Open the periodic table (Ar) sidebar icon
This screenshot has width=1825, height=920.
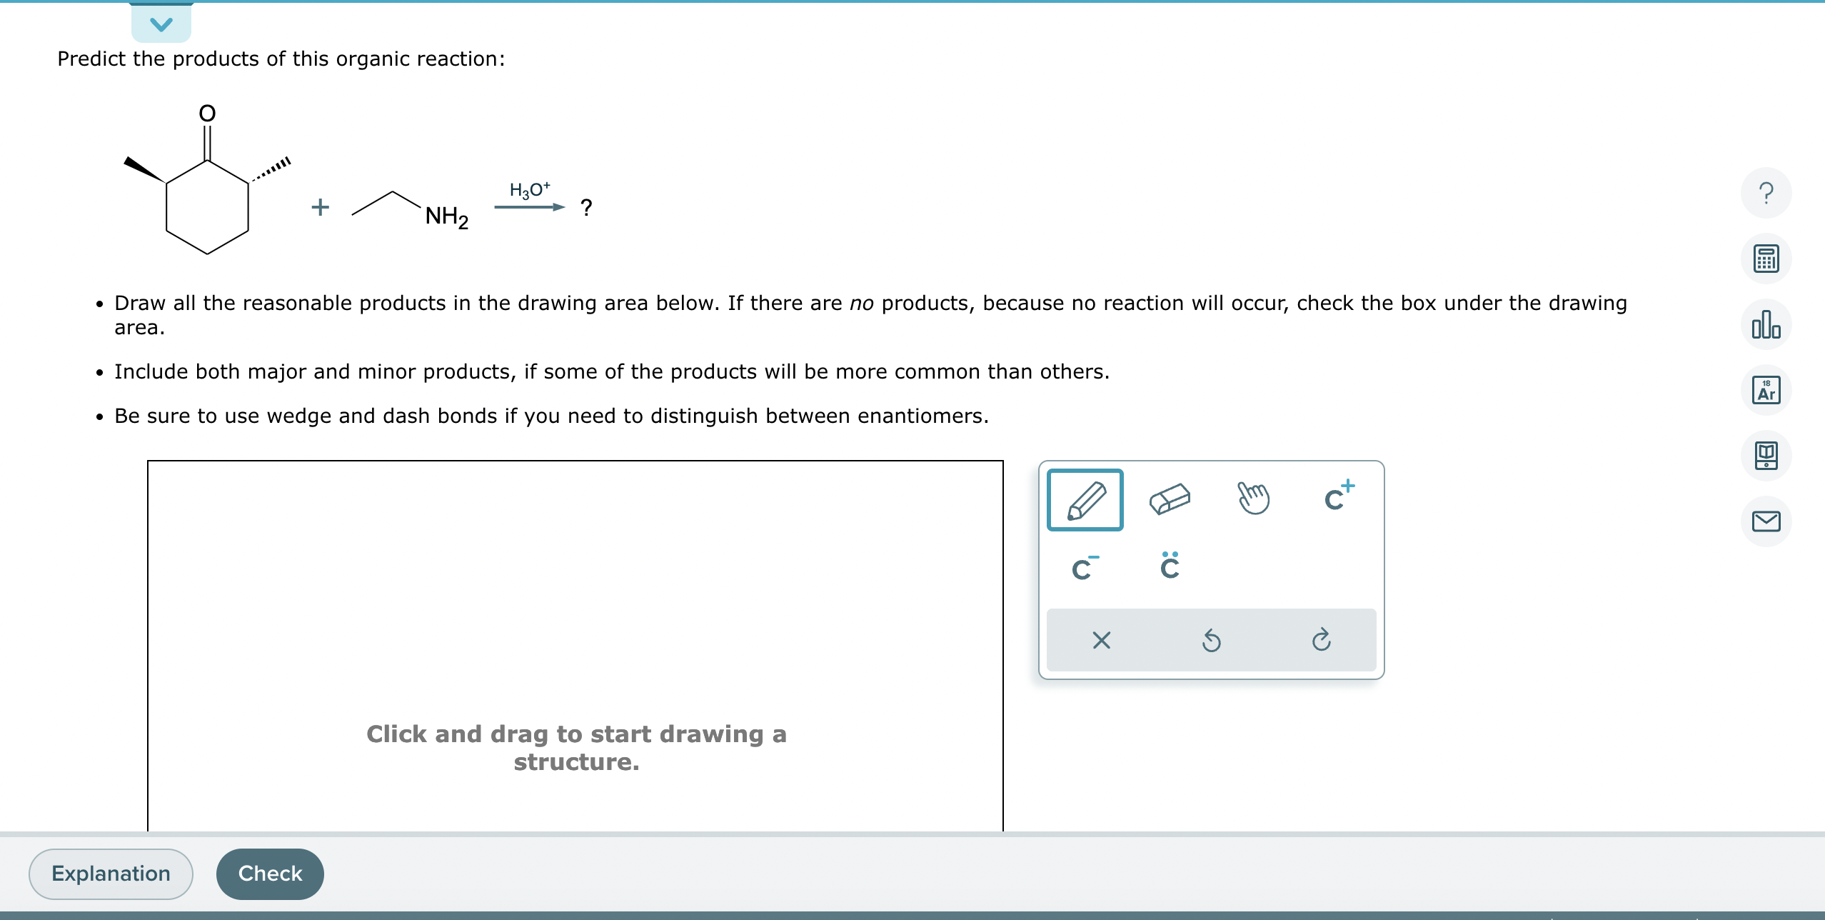pos(1766,389)
